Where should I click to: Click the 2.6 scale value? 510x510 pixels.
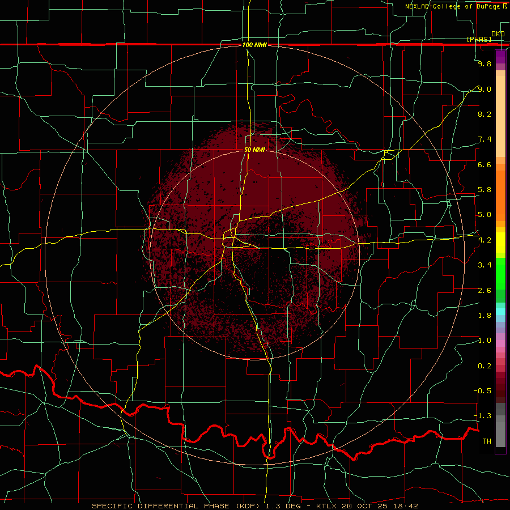484,290
